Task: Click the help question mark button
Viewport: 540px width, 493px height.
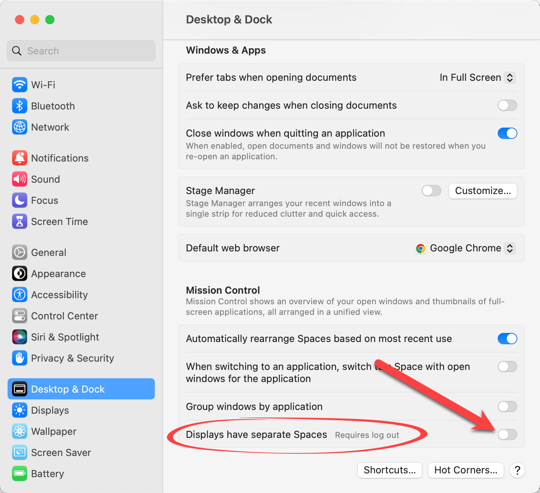Action: [x=517, y=470]
